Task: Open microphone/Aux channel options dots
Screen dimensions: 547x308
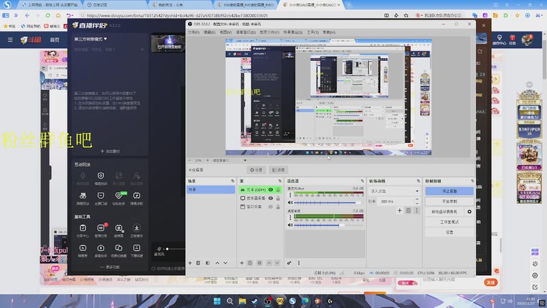Action: pyautogui.click(x=290, y=195)
